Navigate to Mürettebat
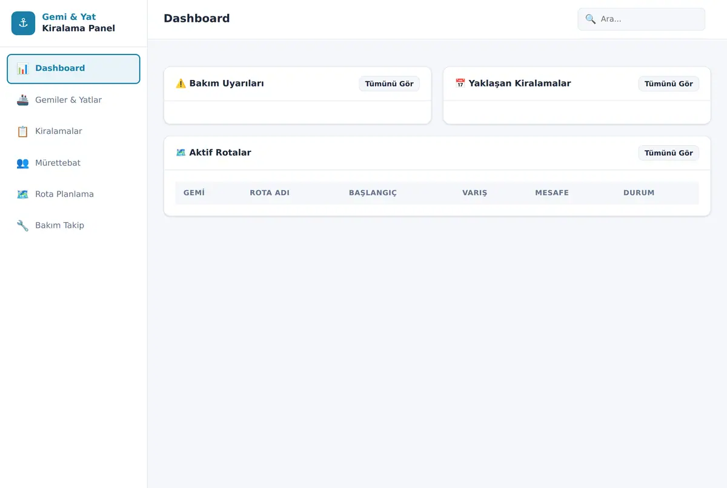Viewport: 727px width, 488px height. 73,163
